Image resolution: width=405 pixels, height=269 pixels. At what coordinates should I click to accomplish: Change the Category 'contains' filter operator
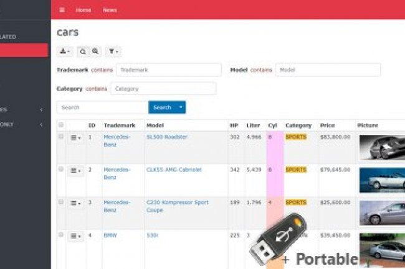coord(96,89)
